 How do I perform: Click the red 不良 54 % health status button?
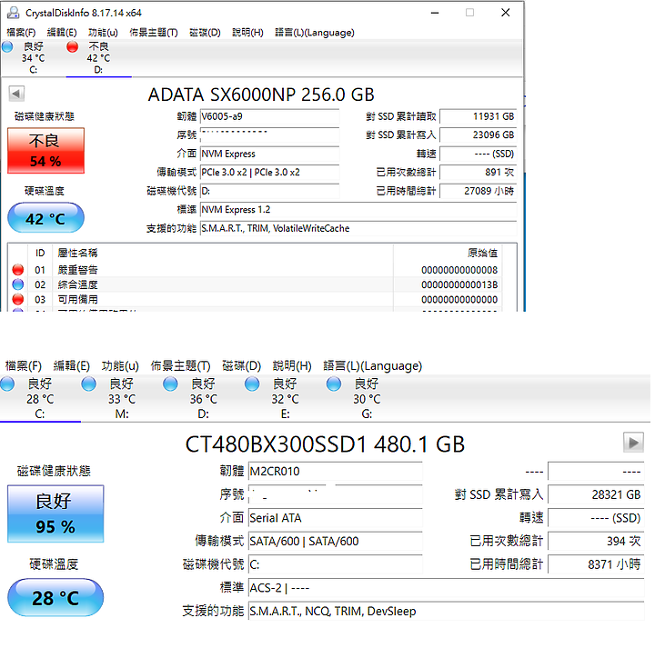(45, 150)
